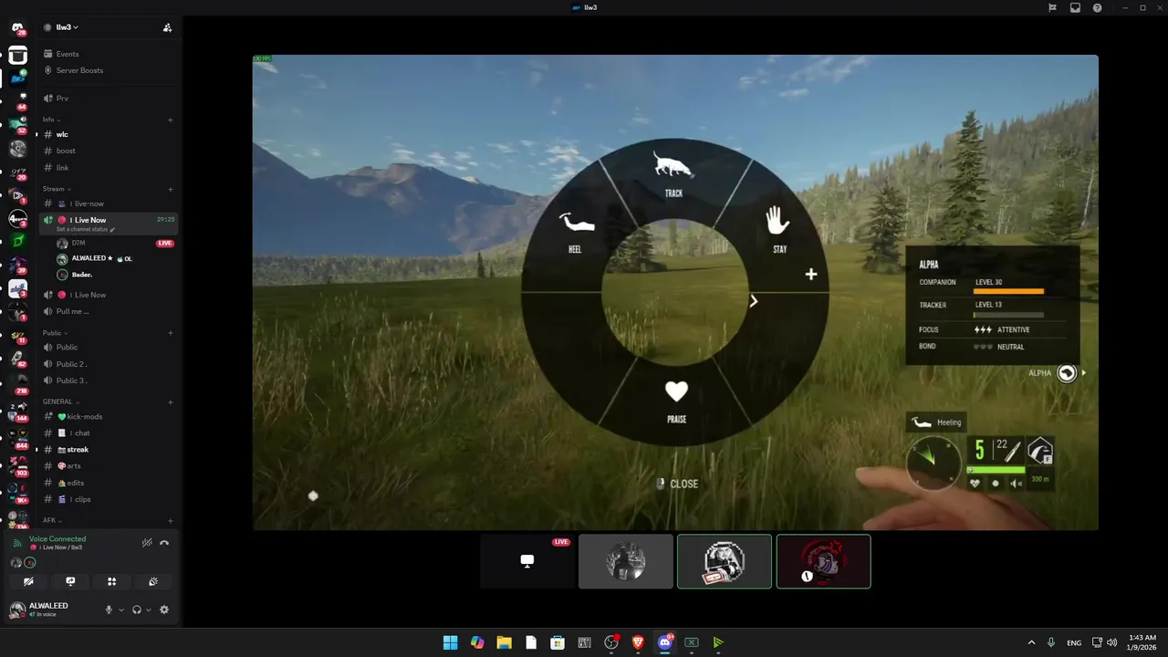Open the microphone input options arrow
Image resolution: width=1168 pixels, height=657 pixels.
121,610
